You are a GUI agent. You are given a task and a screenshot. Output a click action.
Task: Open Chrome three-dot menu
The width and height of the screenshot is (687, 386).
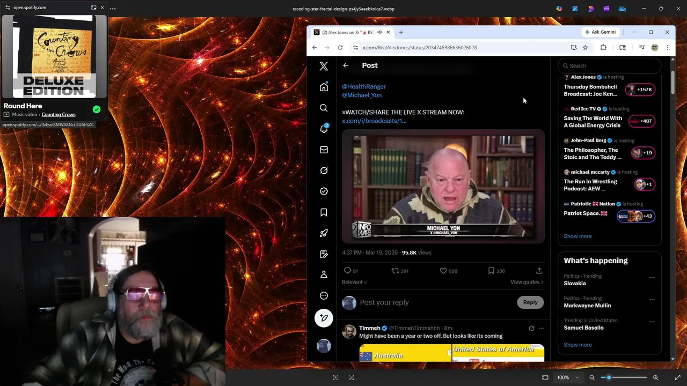(x=667, y=48)
